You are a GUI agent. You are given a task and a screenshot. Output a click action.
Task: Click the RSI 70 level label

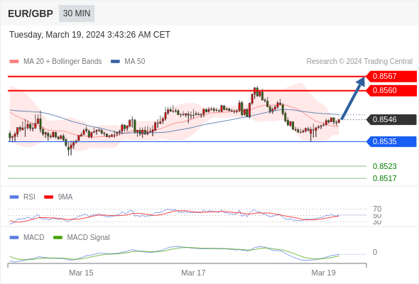[x=377, y=209]
